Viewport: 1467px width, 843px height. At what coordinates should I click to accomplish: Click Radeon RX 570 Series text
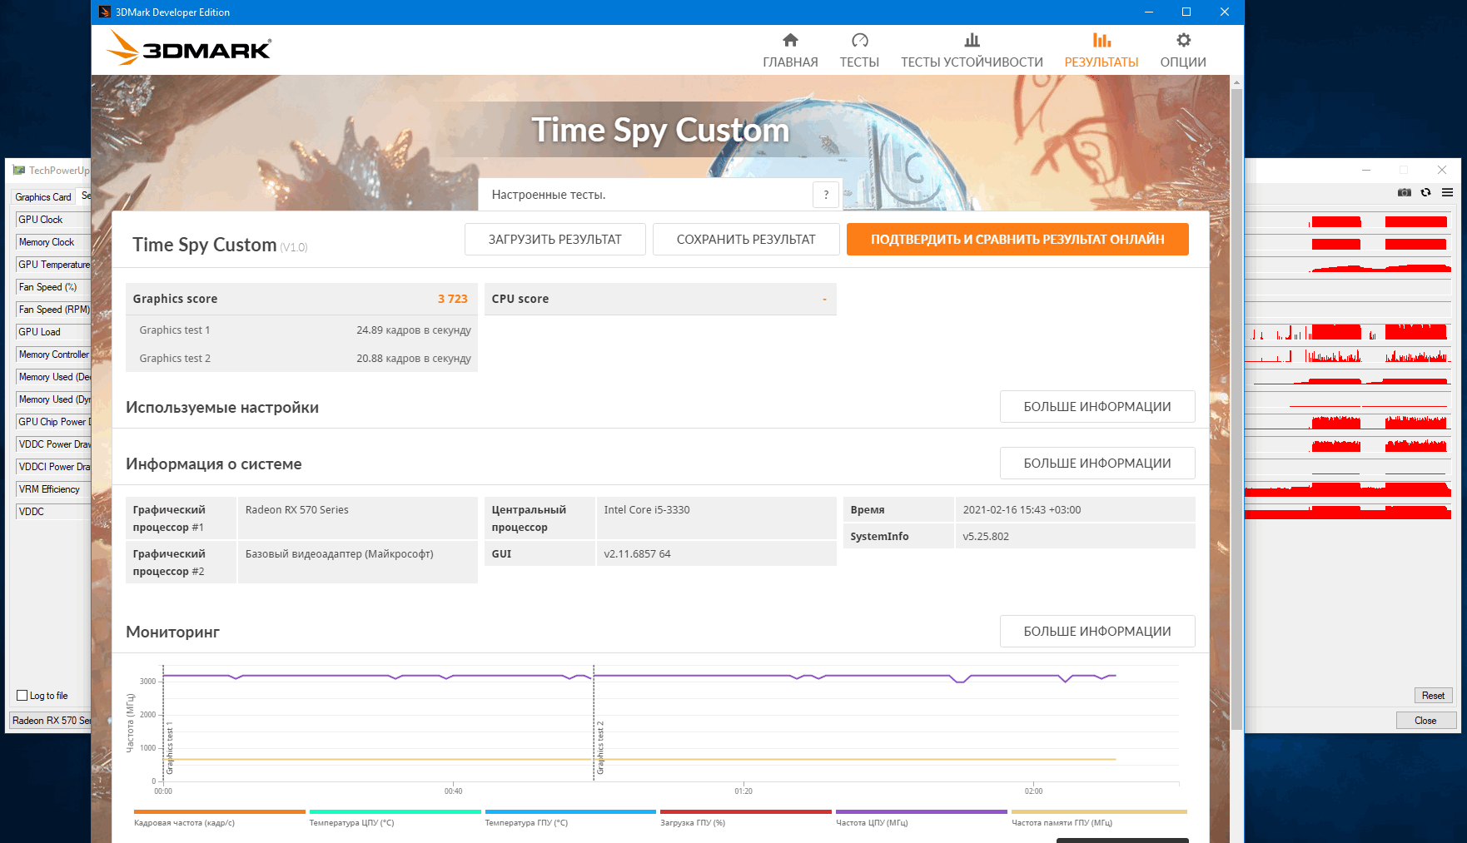pyautogui.click(x=297, y=510)
